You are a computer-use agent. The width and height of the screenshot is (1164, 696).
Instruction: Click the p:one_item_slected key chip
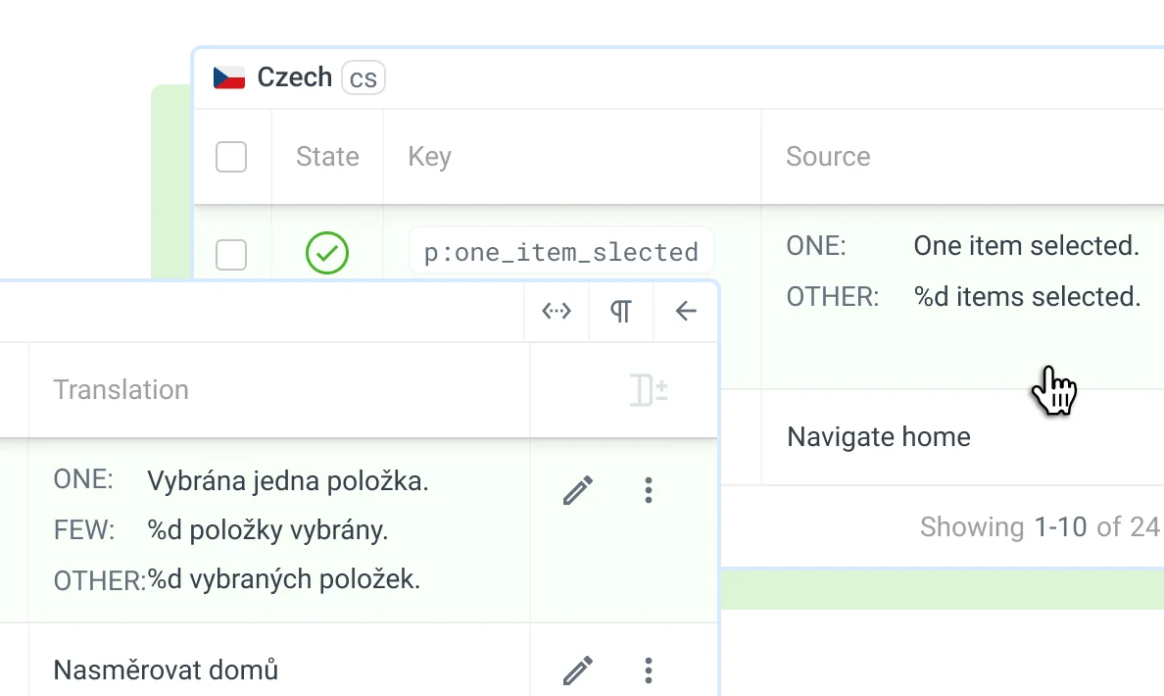560,253
